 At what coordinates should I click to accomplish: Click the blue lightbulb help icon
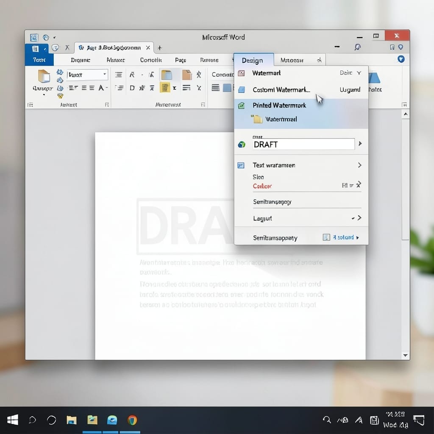[401, 59]
